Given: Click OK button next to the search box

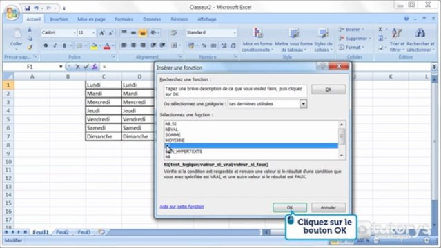Looking at the screenshot, I should (329, 90).
